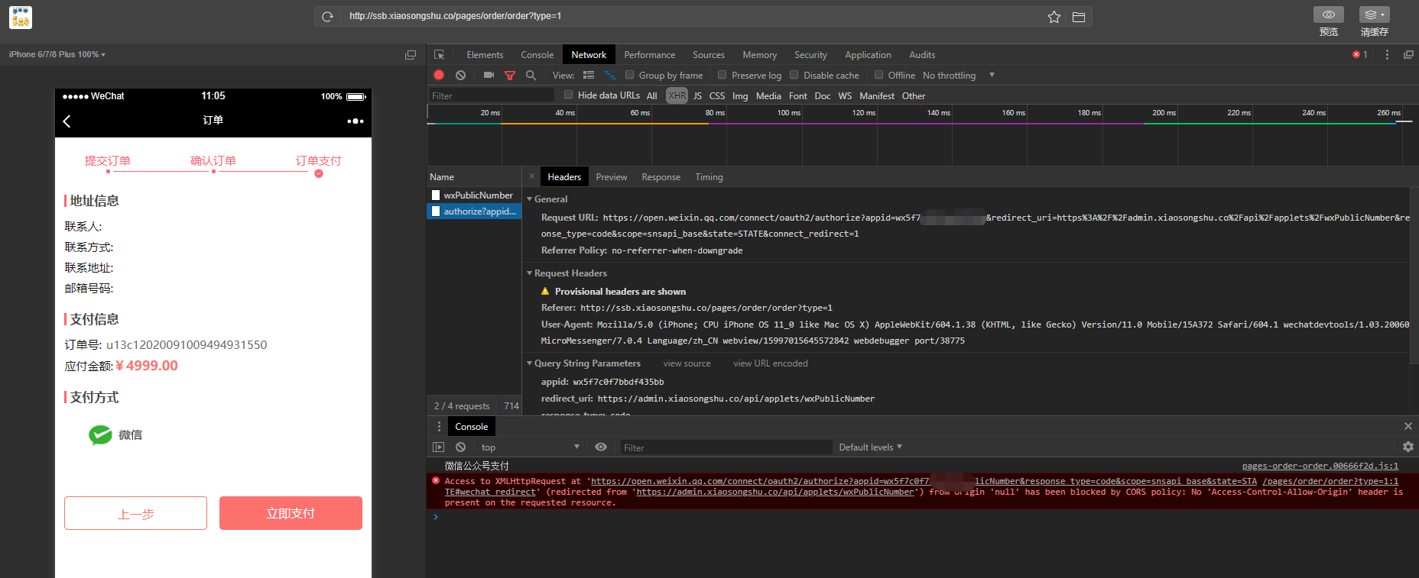Toggle console live expression eye icon
Viewport: 1419px width, 578px height.
click(x=601, y=447)
